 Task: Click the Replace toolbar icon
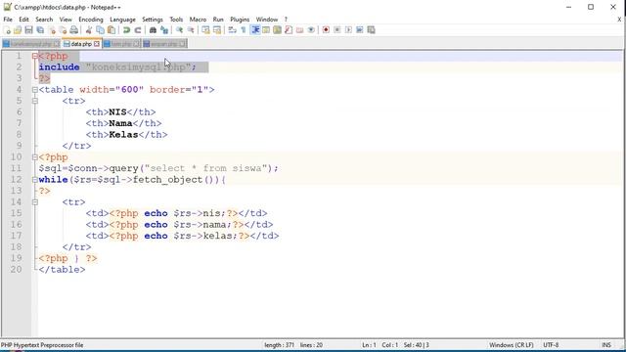click(164, 30)
